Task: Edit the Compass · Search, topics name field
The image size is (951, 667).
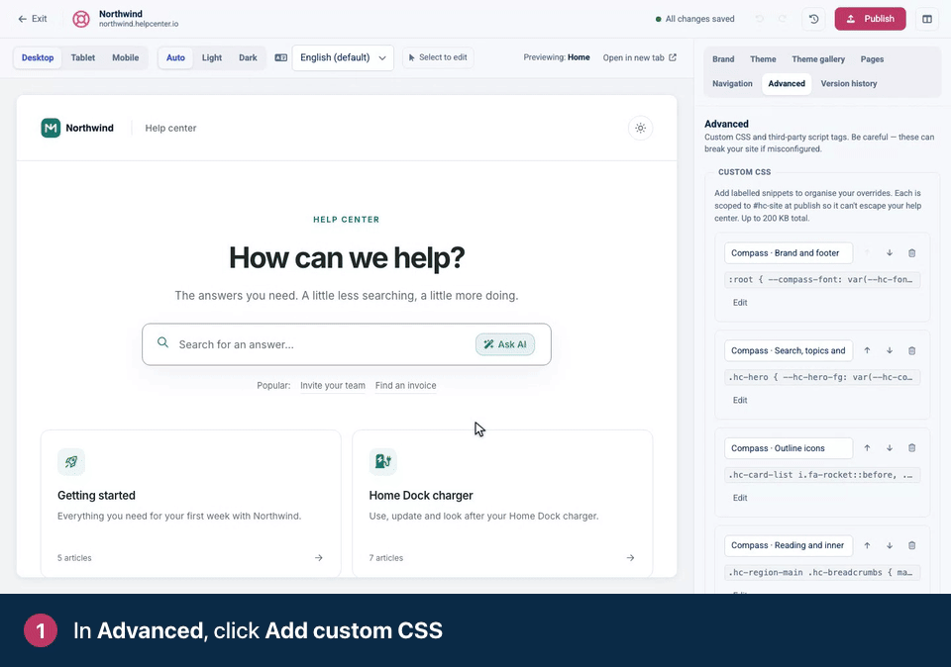Action: 789,350
